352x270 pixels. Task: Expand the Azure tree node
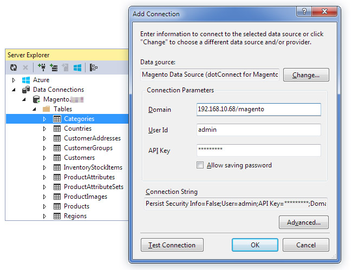click(14, 80)
